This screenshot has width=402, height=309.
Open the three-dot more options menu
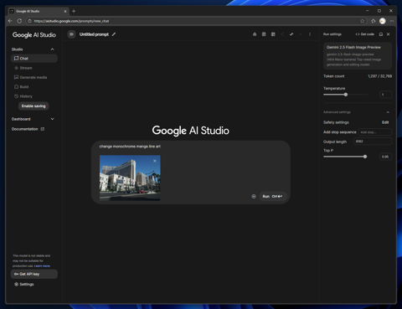pos(310,34)
